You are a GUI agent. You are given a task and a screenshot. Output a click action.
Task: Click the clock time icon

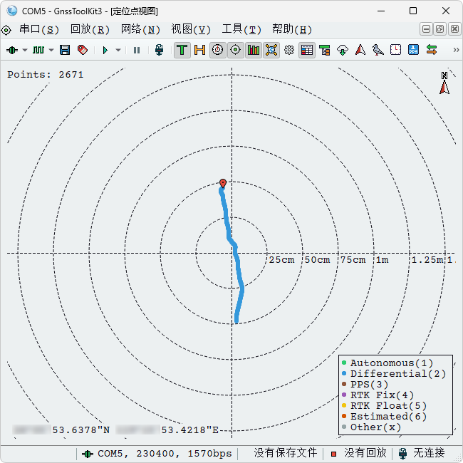point(395,50)
